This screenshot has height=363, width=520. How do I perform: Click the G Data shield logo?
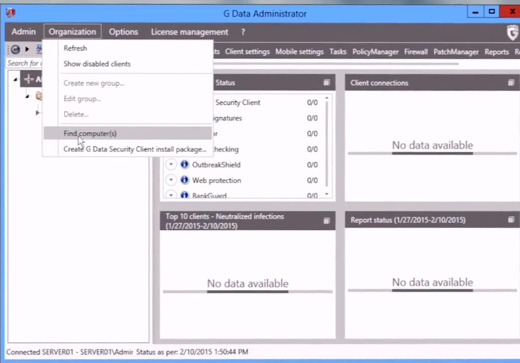coord(513,33)
